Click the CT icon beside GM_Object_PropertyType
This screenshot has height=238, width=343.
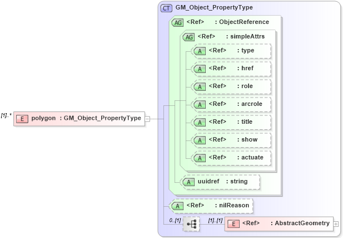tap(166, 8)
